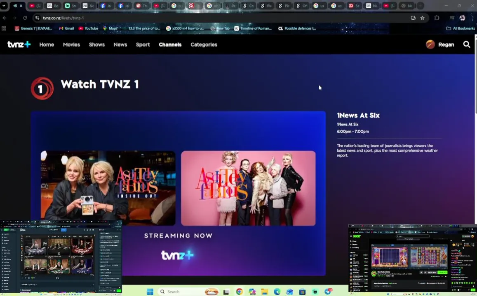Open the 'Timeline of Roman...' bookmark
Image resolution: width=477 pixels, height=296 pixels.
tap(253, 28)
